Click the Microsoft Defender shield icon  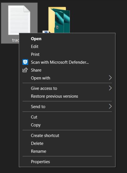point(25,62)
